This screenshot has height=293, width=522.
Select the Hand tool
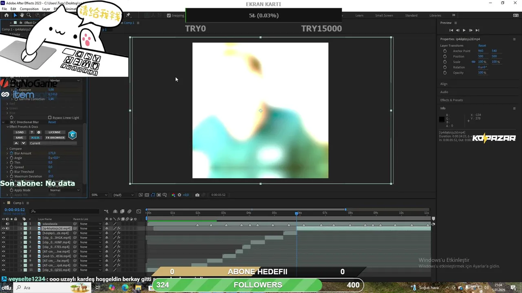coord(22,15)
